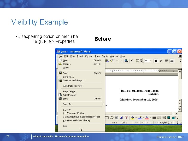Choose Exit from the File menu
This screenshot has width=188, height=141.
pyautogui.click(x=81, y=126)
